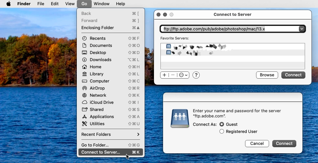Click the "Connect As:" label
This screenshot has height=163, width=318.
[x=205, y=125]
